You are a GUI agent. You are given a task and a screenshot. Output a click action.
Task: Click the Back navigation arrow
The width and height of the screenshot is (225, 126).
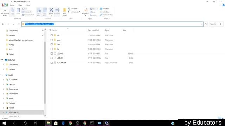(3, 24)
